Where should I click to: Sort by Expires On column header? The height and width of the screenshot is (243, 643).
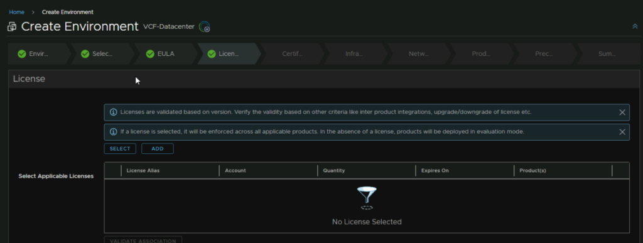click(435, 170)
